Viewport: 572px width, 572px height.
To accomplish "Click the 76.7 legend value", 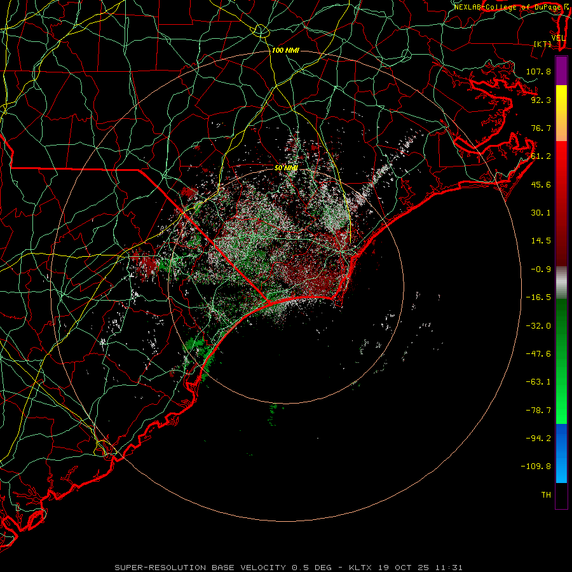I will pos(541,128).
